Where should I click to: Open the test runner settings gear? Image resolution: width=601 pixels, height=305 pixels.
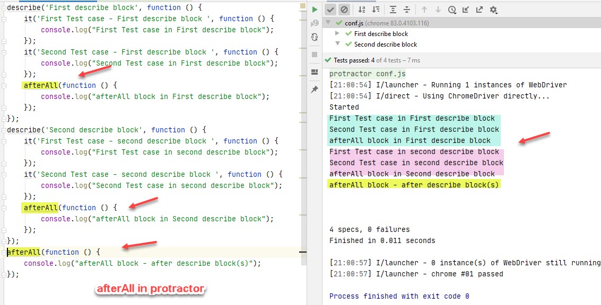tap(493, 9)
